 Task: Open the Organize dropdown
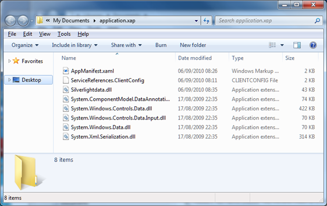coord(25,45)
